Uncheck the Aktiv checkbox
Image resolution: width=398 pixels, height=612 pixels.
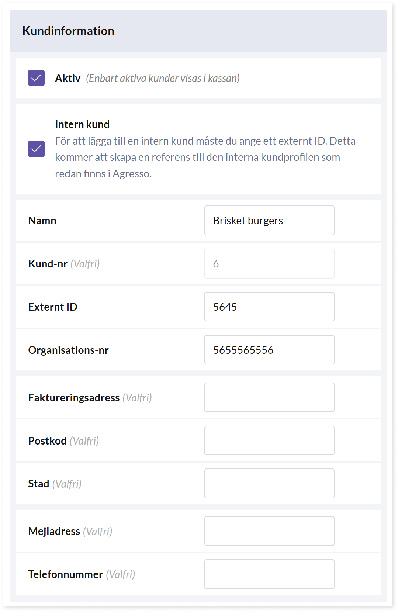click(x=36, y=78)
